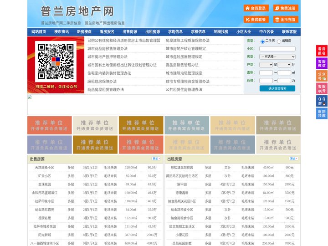
Task: Open 小区大全 in navigation
Action: tap(244, 32)
